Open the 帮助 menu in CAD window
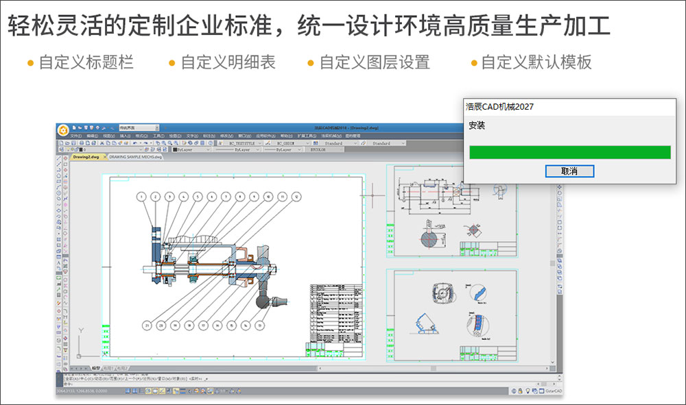 tap(287, 136)
